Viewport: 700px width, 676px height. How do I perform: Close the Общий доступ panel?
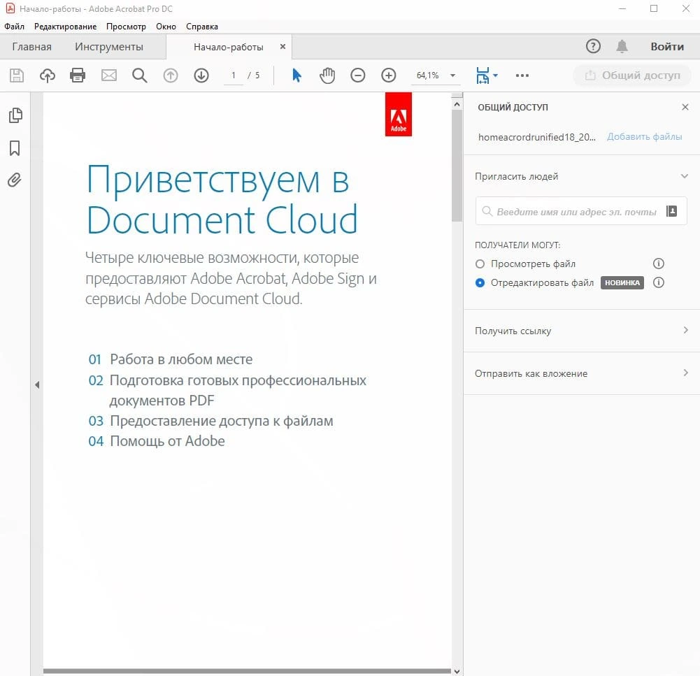[685, 107]
